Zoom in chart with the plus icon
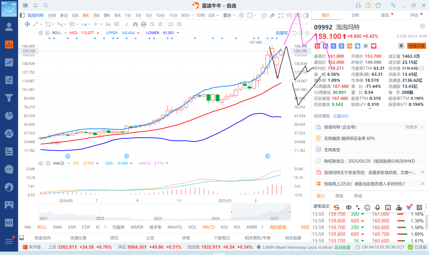This screenshot has height=255, width=429. [307, 33]
